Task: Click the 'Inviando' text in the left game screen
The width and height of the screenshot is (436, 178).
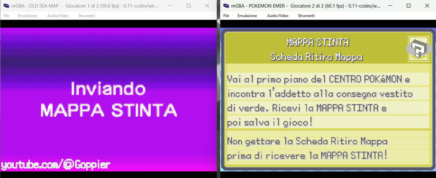Action: click(108, 89)
